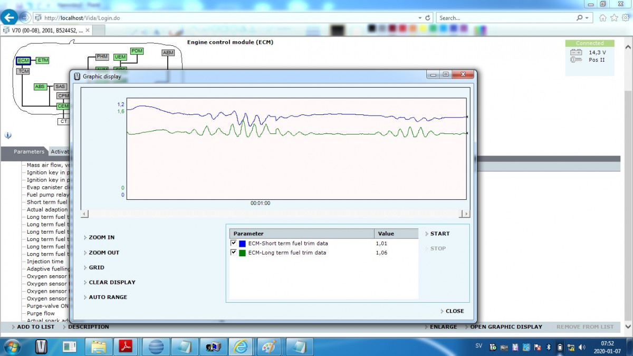Click the TCM module box

23,71
